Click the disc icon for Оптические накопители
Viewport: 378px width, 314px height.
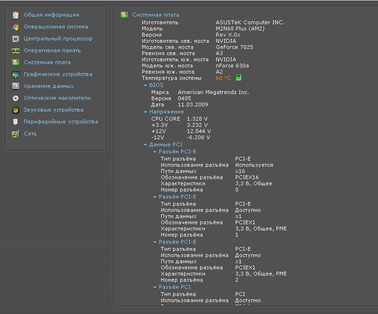point(16,98)
